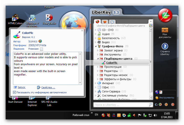Expand the Захват экрана subfolder
184x125 pixels.
[98, 50]
